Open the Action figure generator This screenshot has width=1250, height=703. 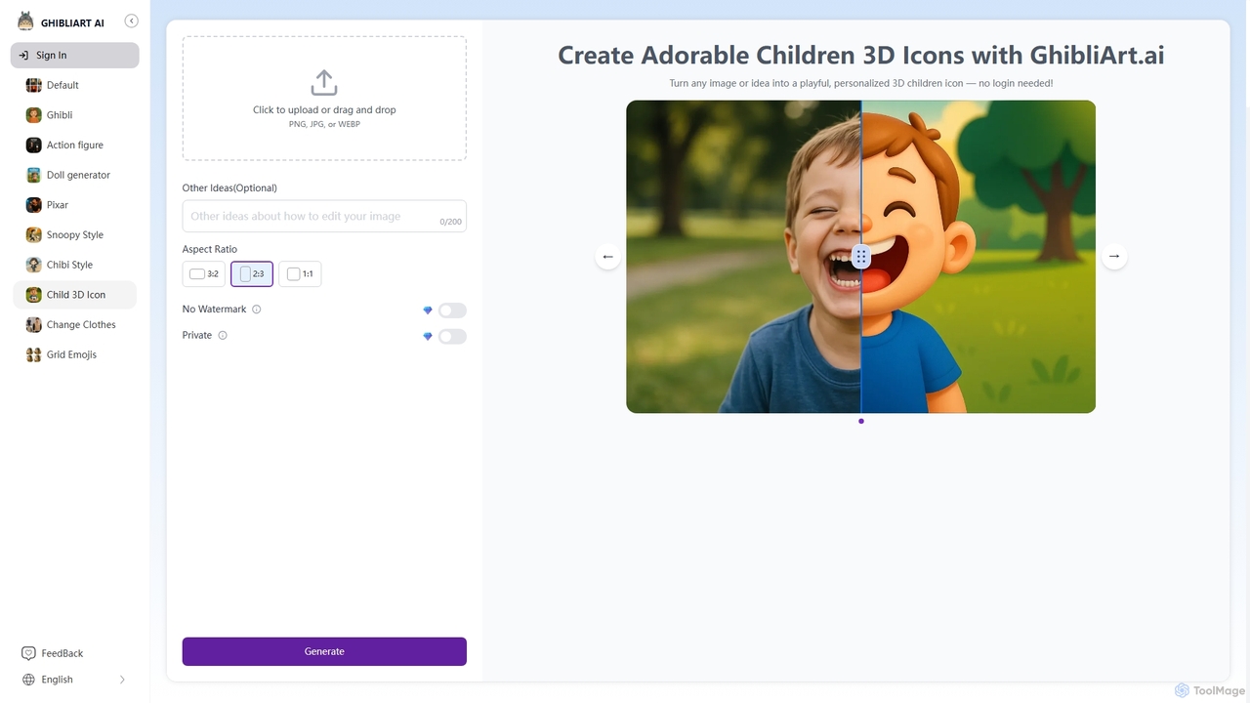pyautogui.click(x=75, y=145)
